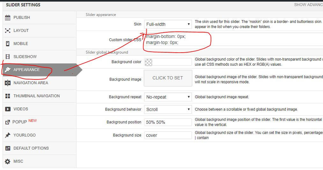323x170 pixels.
Task: Click the Slideshow film strip icon
Action: click(x=8, y=57)
